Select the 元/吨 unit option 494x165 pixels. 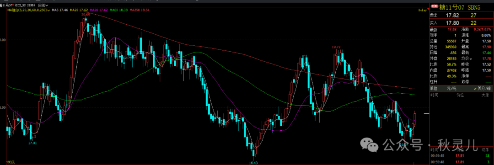pyautogui.click(x=452, y=89)
